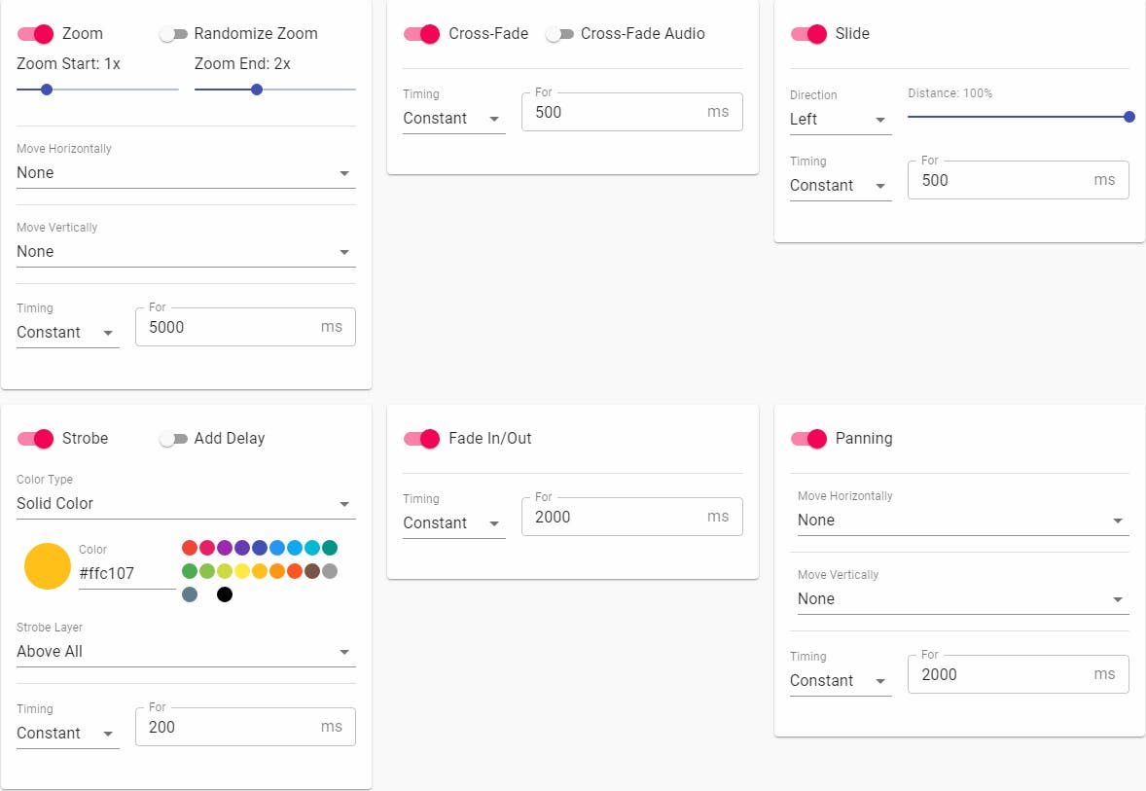
Task: Expand Panning's Move Vertically dropdown
Action: click(x=962, y=599)
